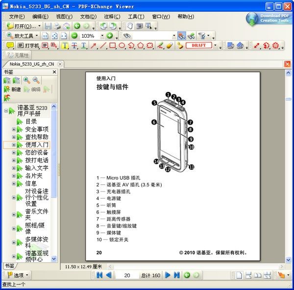Toggle continuous page layout view
Viewport: 294px width, 290px height.
(248, 275)
